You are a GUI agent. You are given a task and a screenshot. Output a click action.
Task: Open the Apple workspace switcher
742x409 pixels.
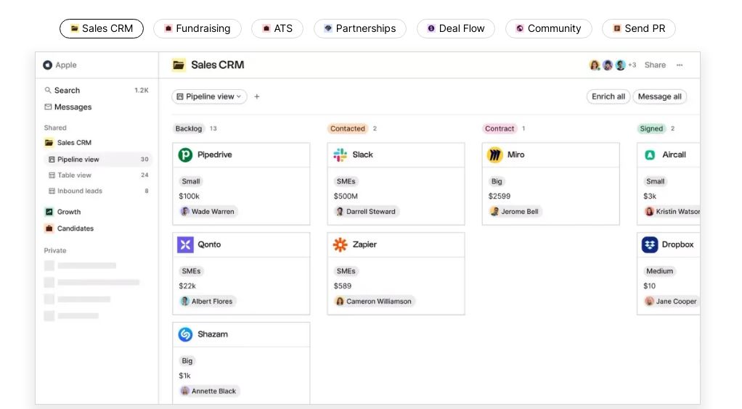pyautogui.click(x=60, y=65)
